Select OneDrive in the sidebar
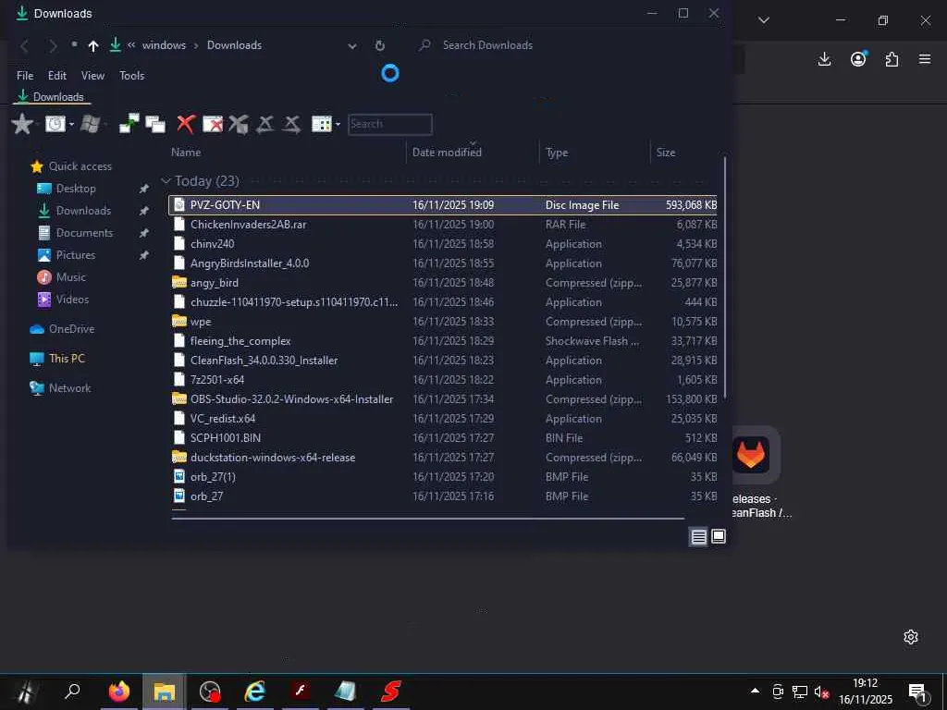The width and height of the screenshot is (947, 710). (71, 329)
